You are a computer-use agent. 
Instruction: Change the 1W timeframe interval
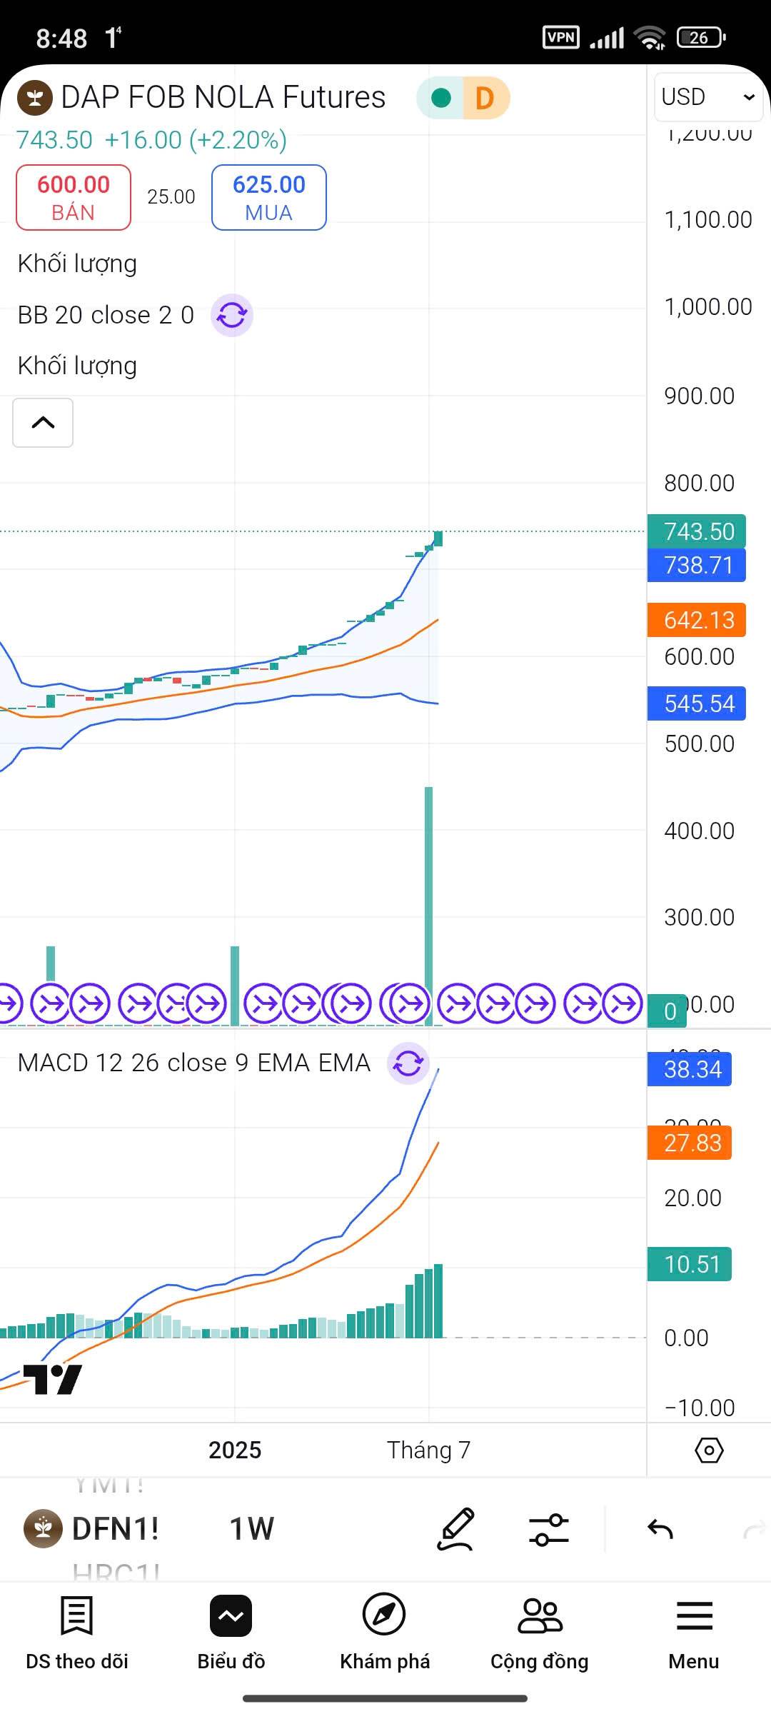251,1529
